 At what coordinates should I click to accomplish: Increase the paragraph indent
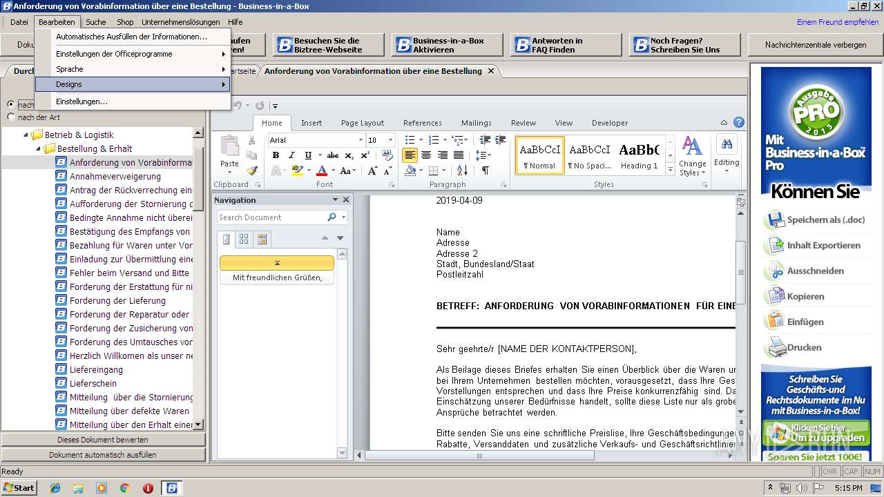[x=500, y=140]
